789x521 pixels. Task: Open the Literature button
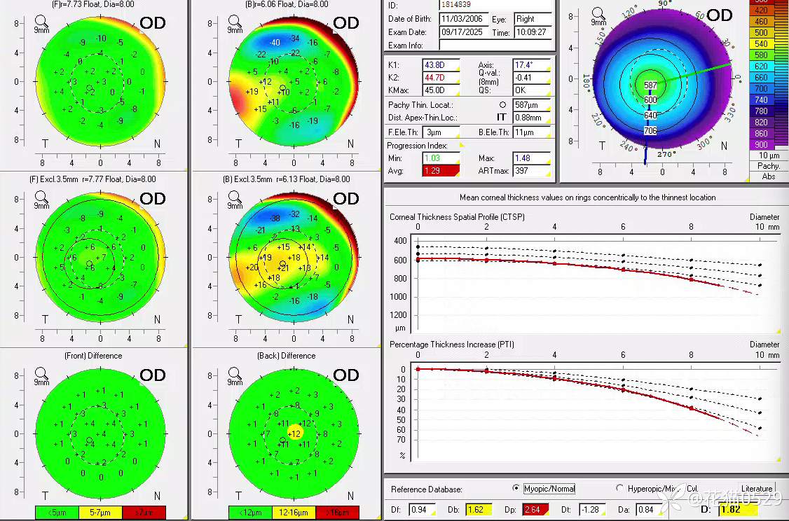click(x=757, y=488)
